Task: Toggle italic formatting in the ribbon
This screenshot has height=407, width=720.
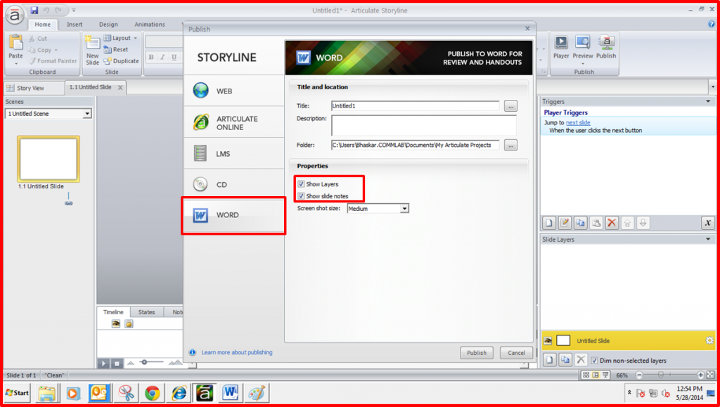Action: 162,58
